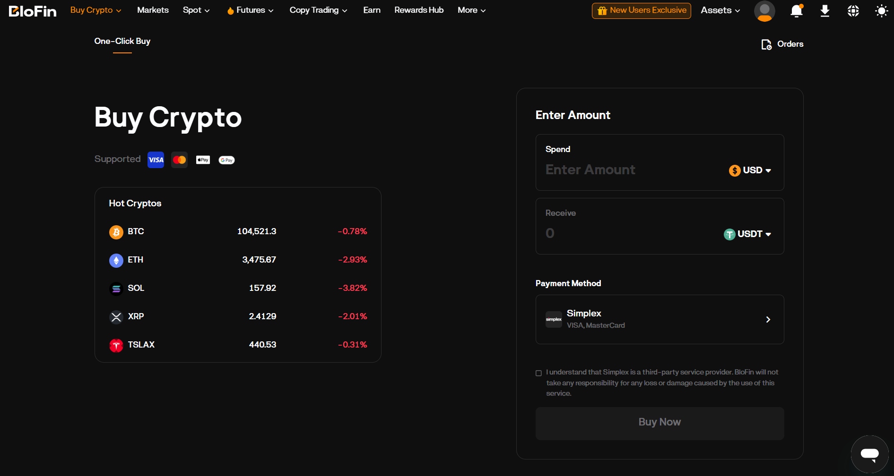The image size is (894, 476).
Task: Click the Enter Amount input field
Action: (x=615, y=170)
